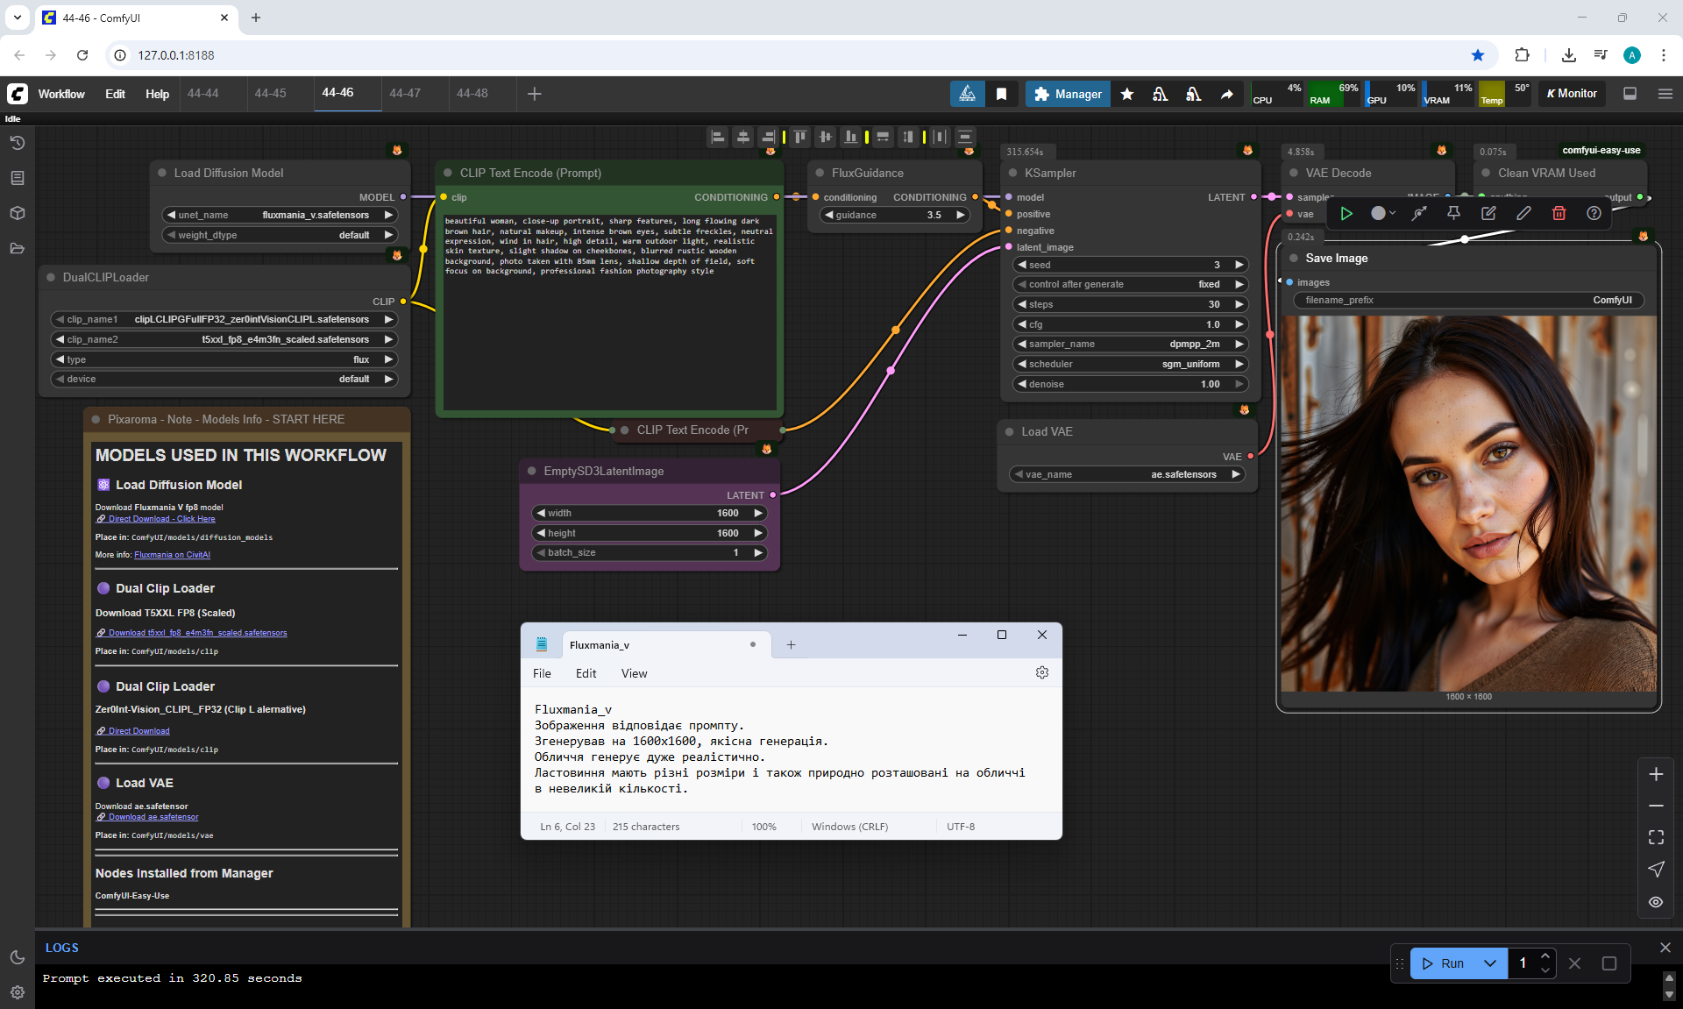The image size is (1683, 1009).
Task: Click the green play icon on node toolbar
Action: [x=1346, y=213]
